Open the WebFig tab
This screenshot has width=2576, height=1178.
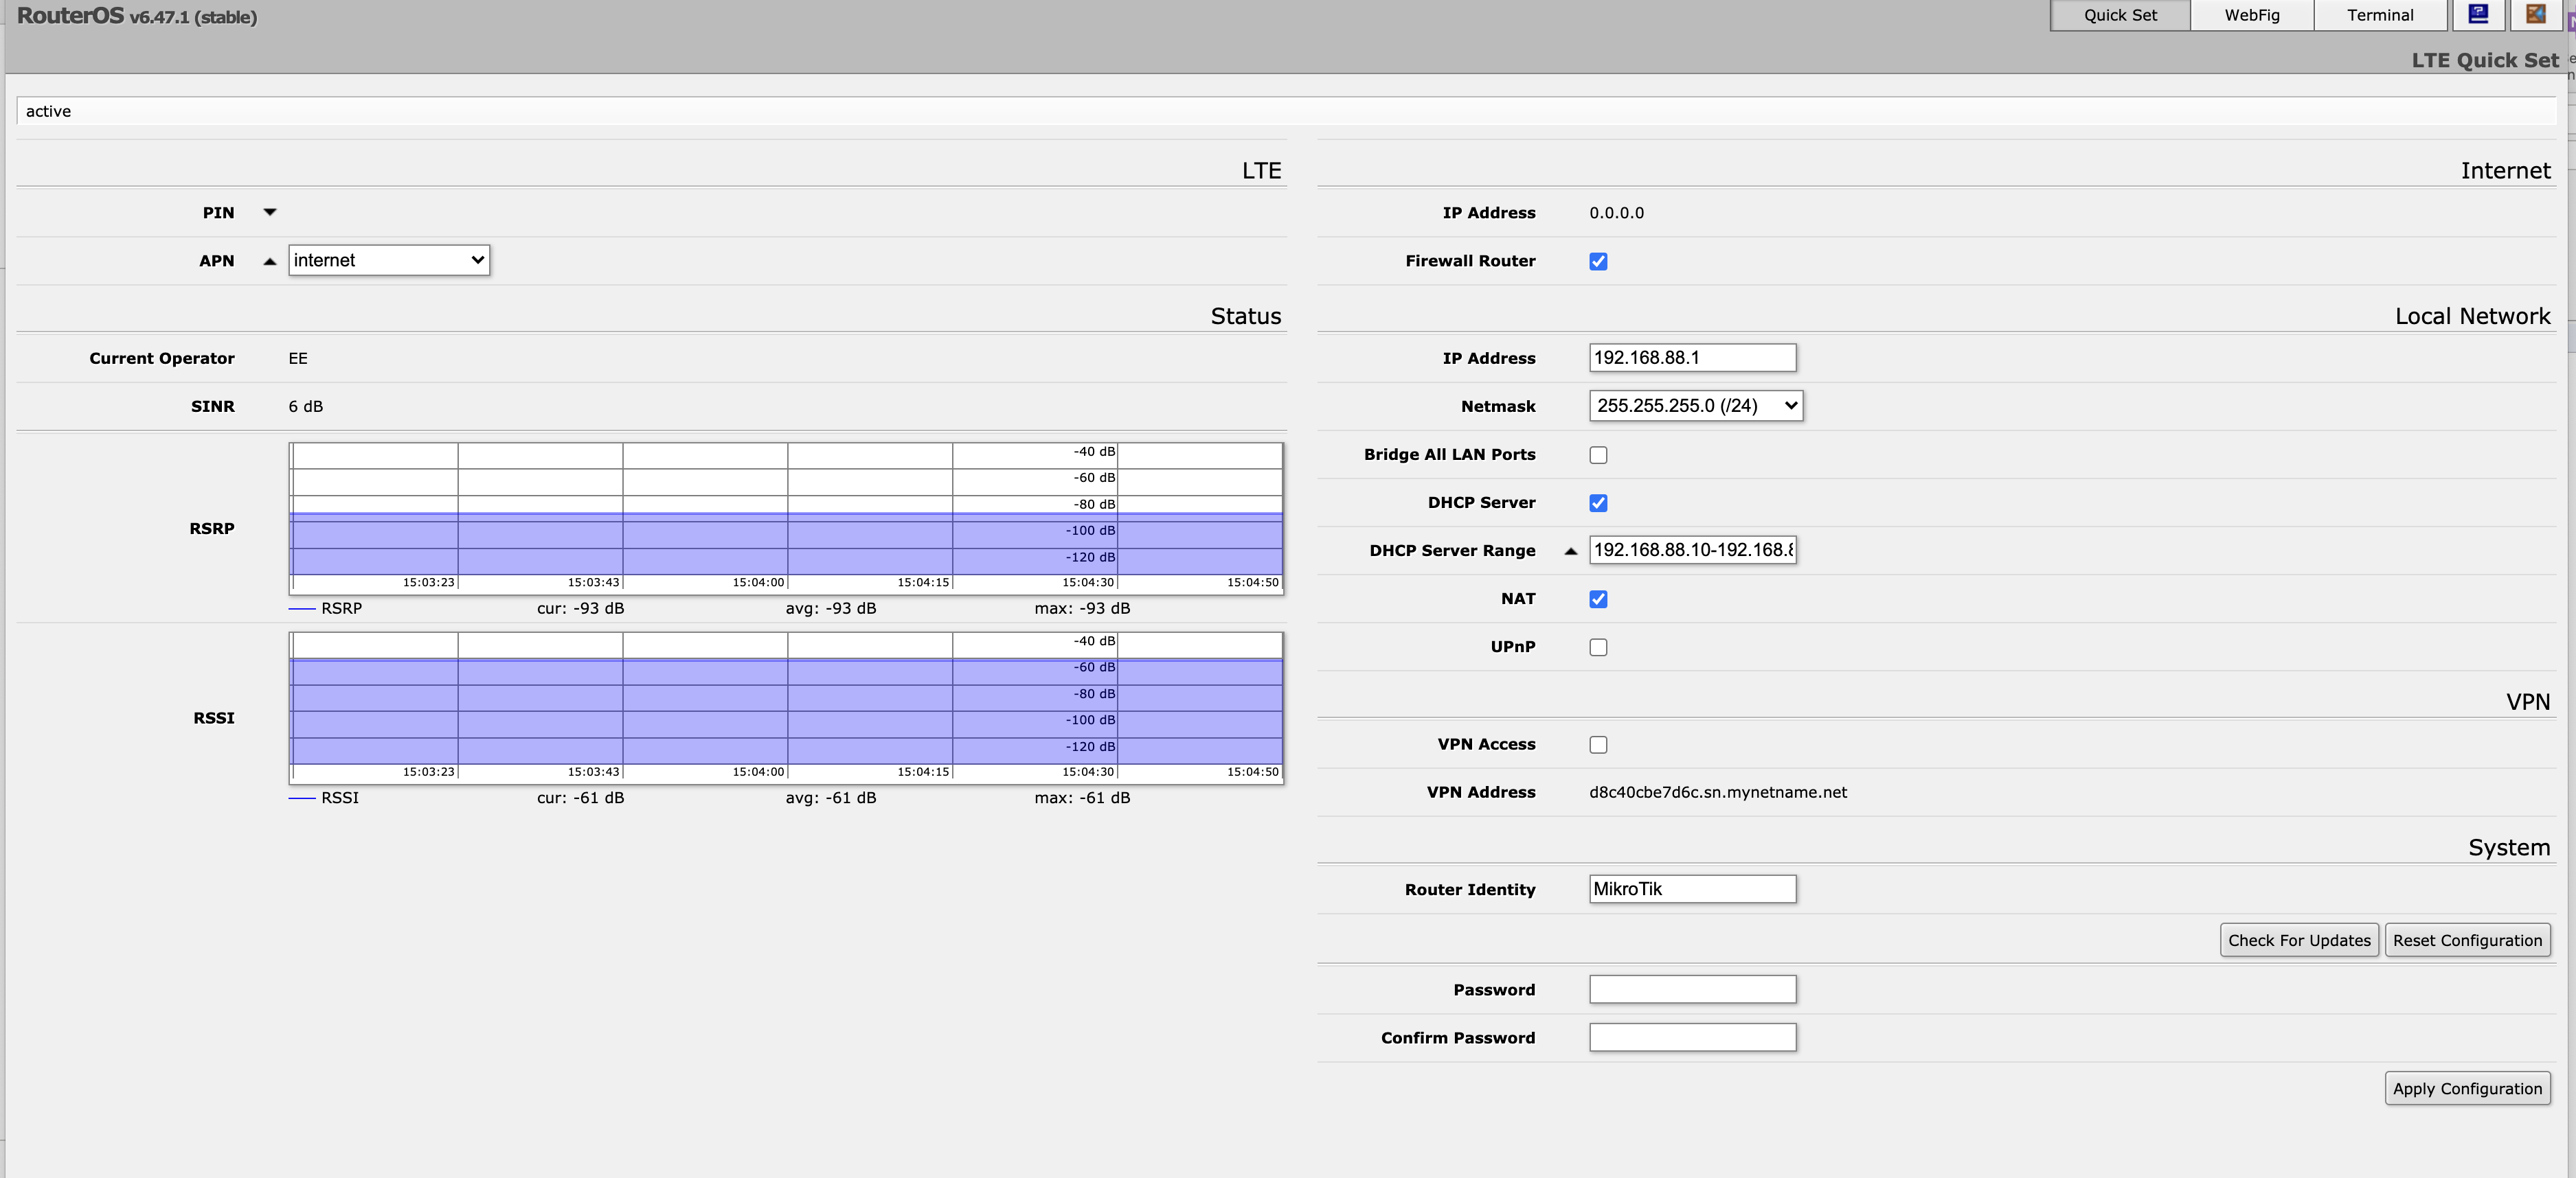(2252, 15)
